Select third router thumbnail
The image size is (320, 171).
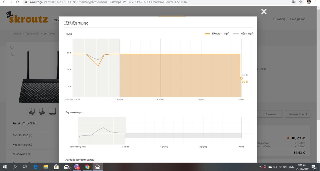53,111
